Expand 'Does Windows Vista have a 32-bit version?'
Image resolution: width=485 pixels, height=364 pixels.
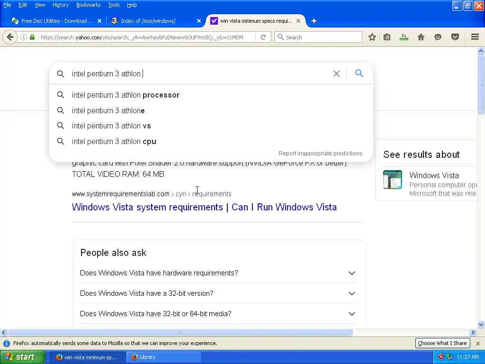pos(218,293)
